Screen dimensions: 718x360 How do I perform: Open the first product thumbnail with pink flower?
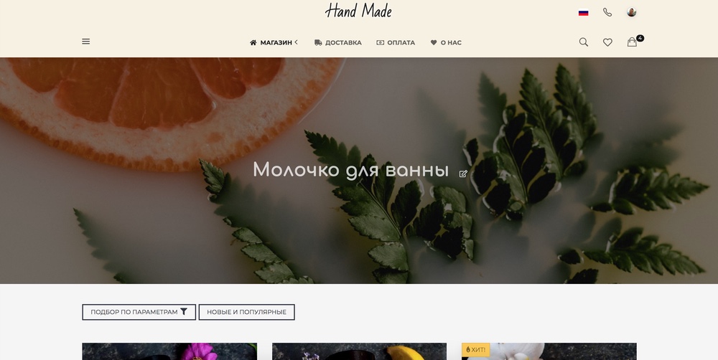[x=169, y=351]
